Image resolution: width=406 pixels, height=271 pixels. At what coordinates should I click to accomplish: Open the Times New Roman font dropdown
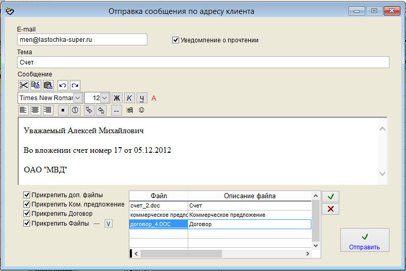click(x=78, y=98)
